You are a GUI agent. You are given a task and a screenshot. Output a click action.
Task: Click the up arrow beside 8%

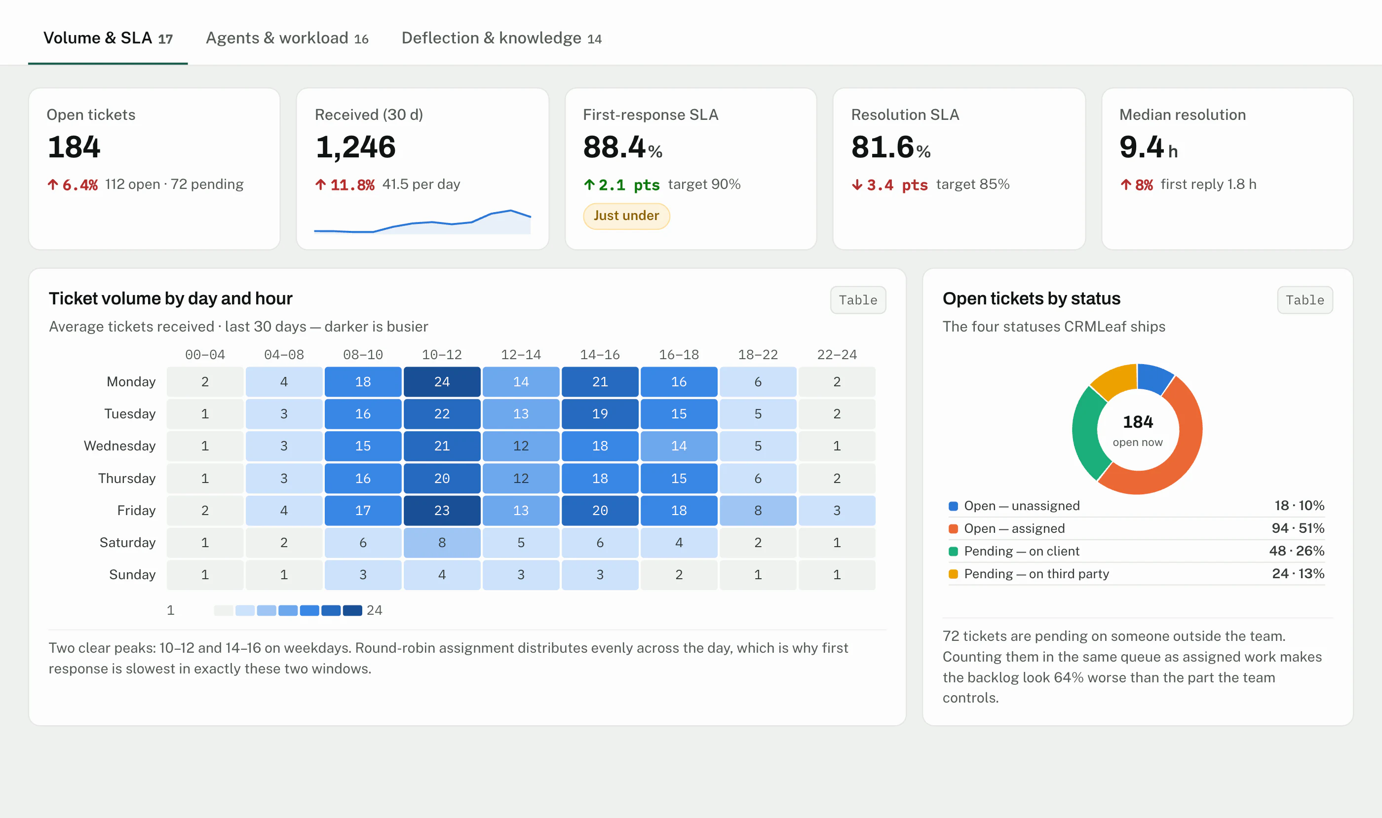[1125, 185]
